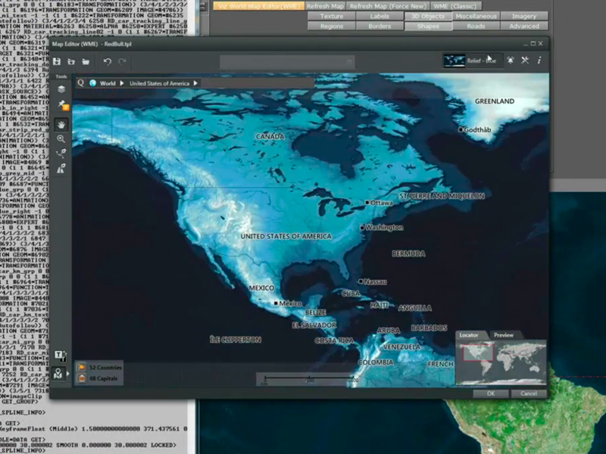Open the wrench and screwdriver settings

click(x=525, y=61)
